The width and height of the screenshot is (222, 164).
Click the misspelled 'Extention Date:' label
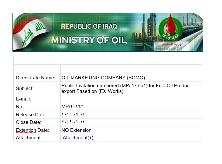point(32,130)
